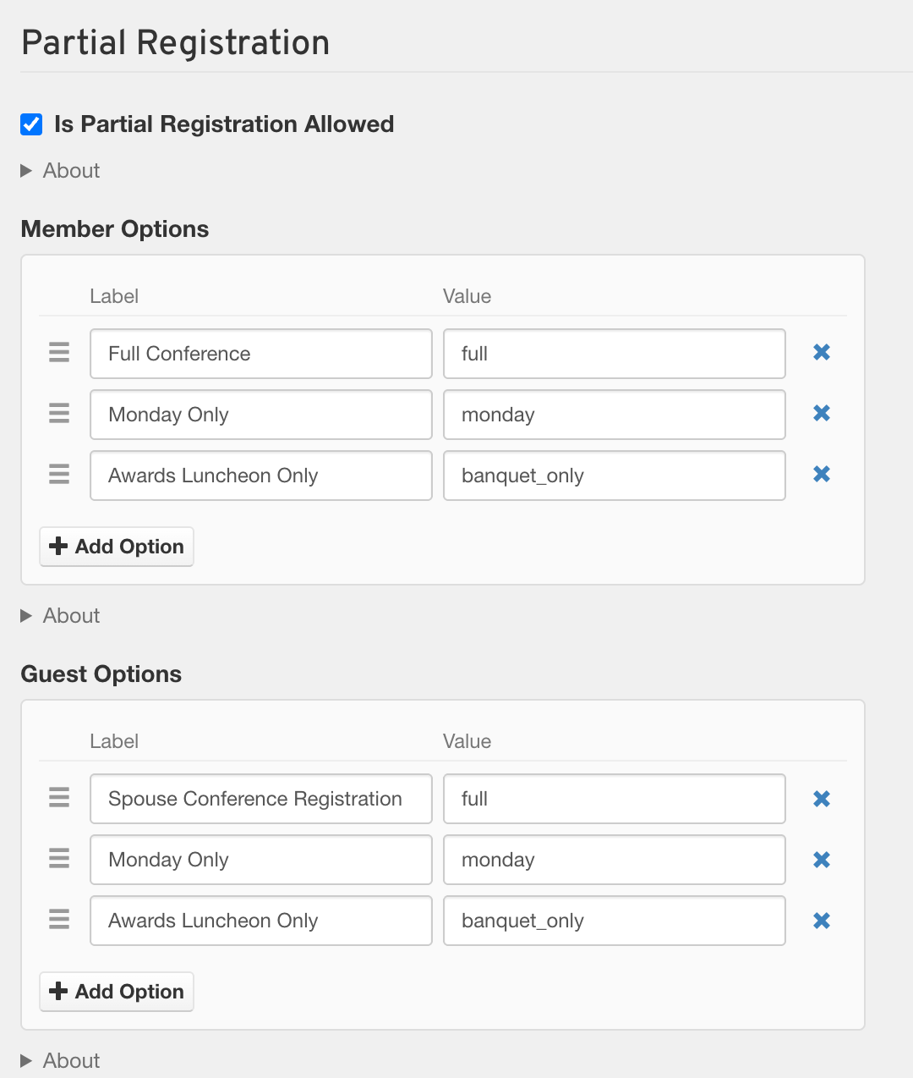This screenshot has width=913, height=1078.
Task: Click the Member Options heading
Action: tap(115, 229)
